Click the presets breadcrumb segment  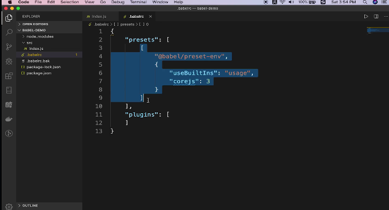(127, 24)
